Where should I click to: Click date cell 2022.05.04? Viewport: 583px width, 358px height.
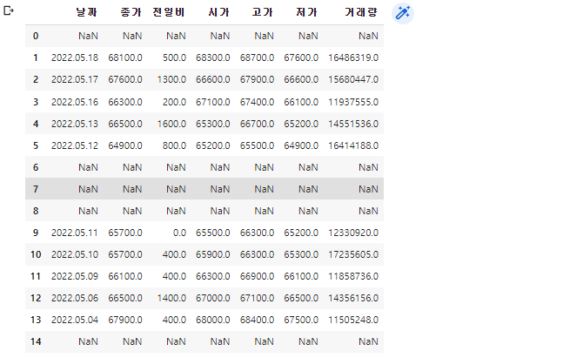pos(75,320)
